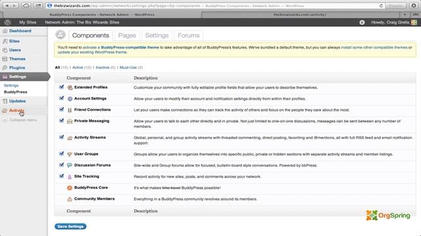The height and width of the screenshot is (236, 421).
Task: Click the browser reload page icon
Action: click(x=381, y=6)
